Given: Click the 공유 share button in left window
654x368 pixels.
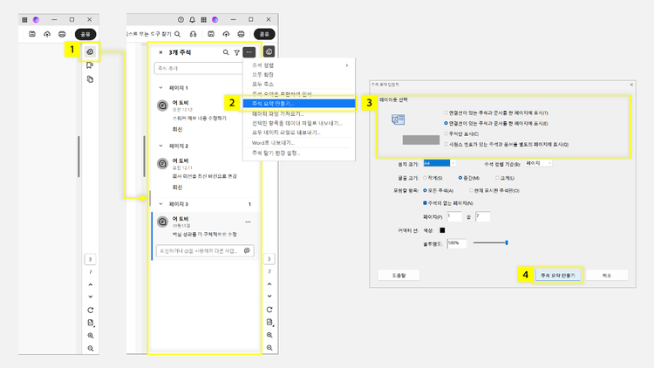Looking at the screenshot, I should [85, 34].
